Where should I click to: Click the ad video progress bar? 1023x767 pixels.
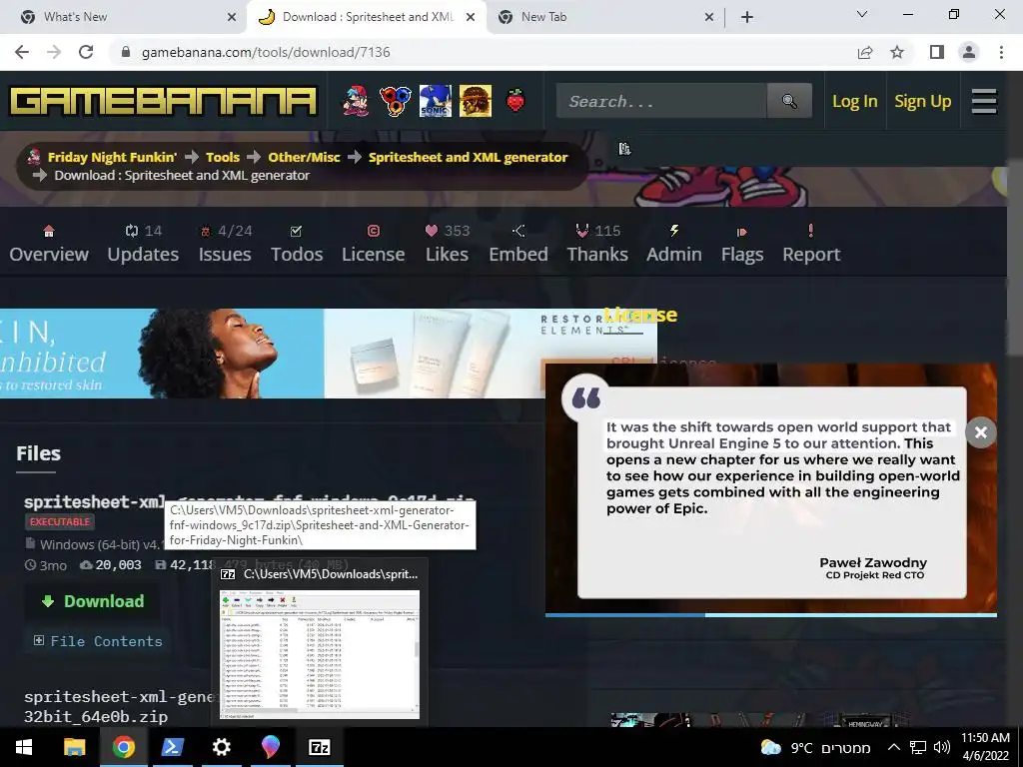[771, 614]
